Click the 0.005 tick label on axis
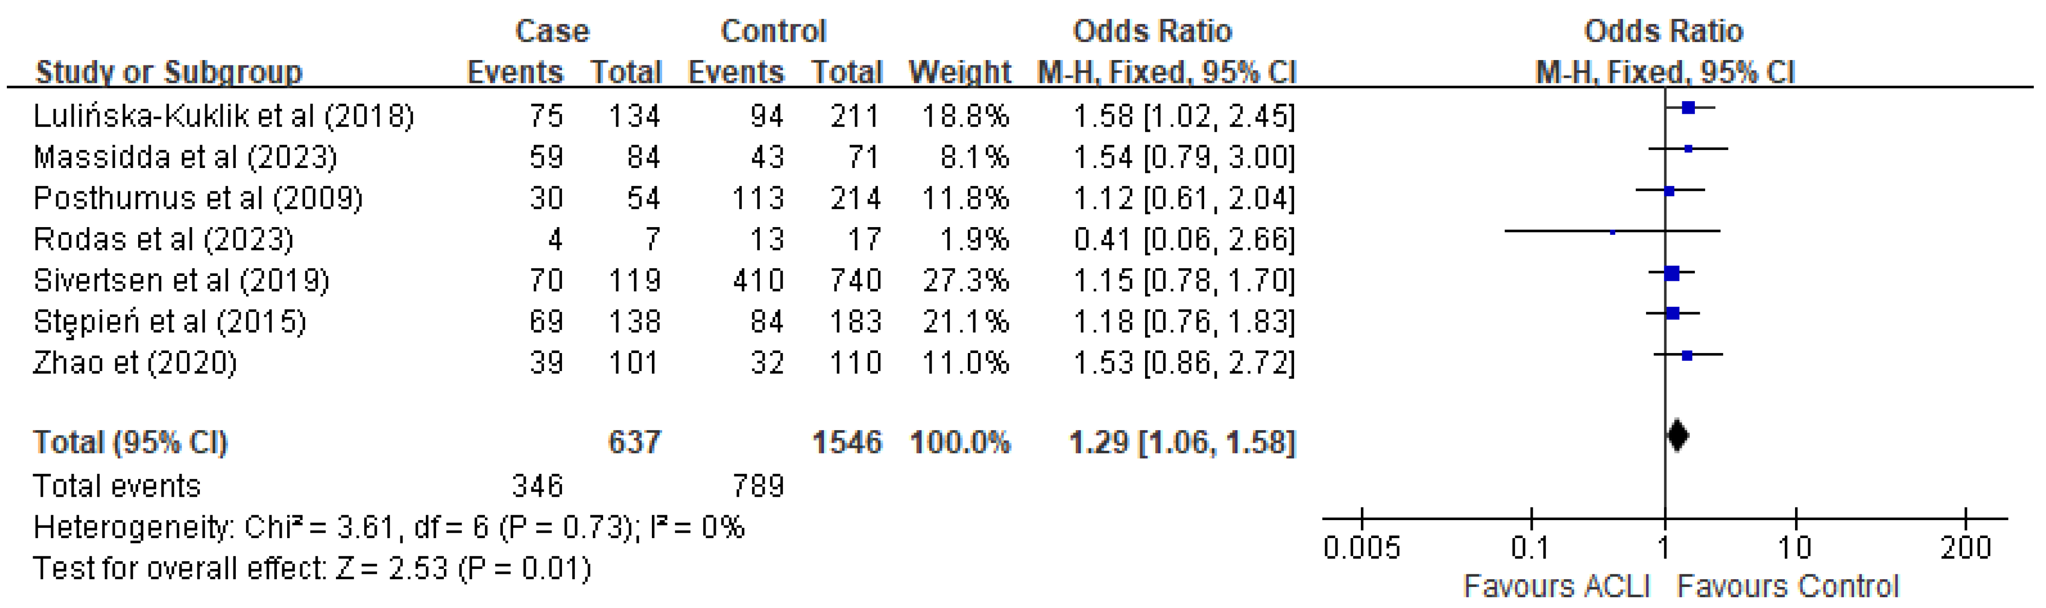Viewport: 2046px width, 608px height. 1361,547
